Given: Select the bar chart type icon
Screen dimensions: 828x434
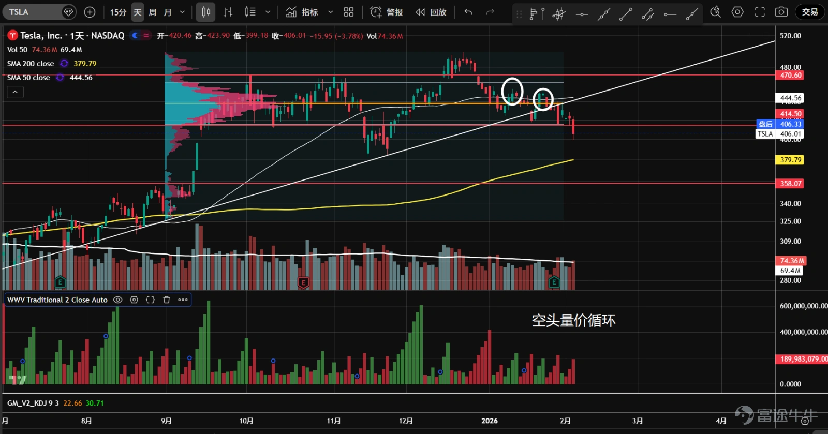Looking at the screenshot, I should tap(228, 12).
